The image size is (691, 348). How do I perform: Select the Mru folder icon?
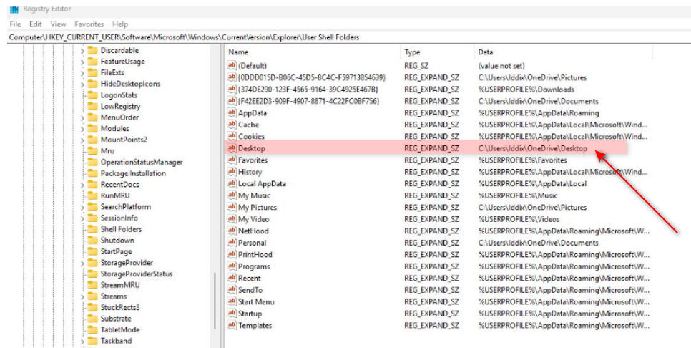[92, 151]
